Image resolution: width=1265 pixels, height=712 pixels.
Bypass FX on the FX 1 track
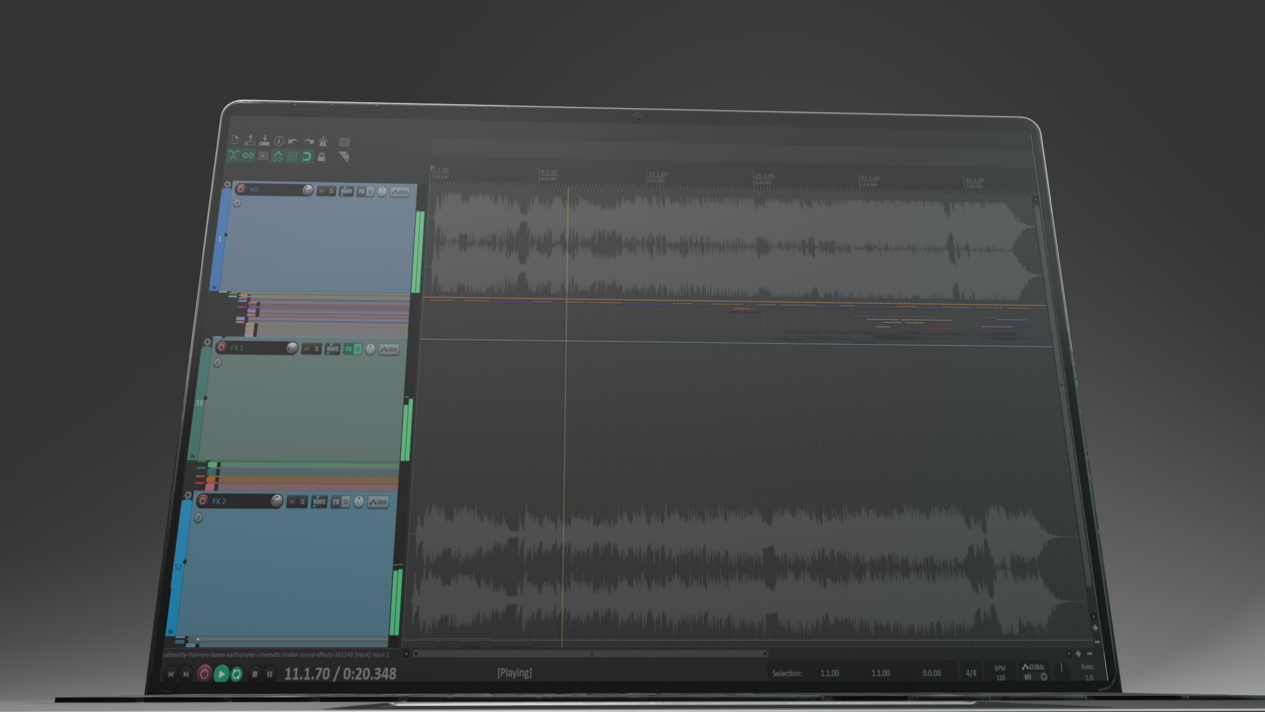coord(358,349)
